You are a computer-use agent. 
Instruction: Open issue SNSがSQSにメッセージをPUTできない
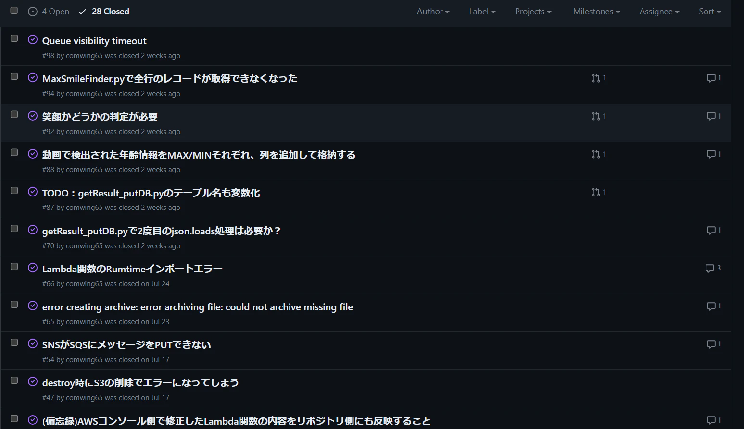pos(126,344)
